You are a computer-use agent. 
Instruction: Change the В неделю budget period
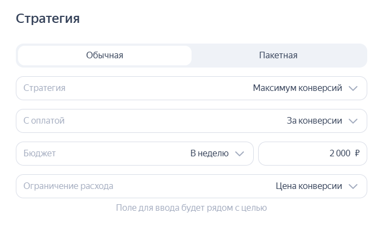209,154
